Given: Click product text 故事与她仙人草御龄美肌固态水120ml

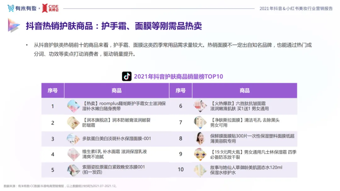Looking at the screenshot, I should (246, 170).
